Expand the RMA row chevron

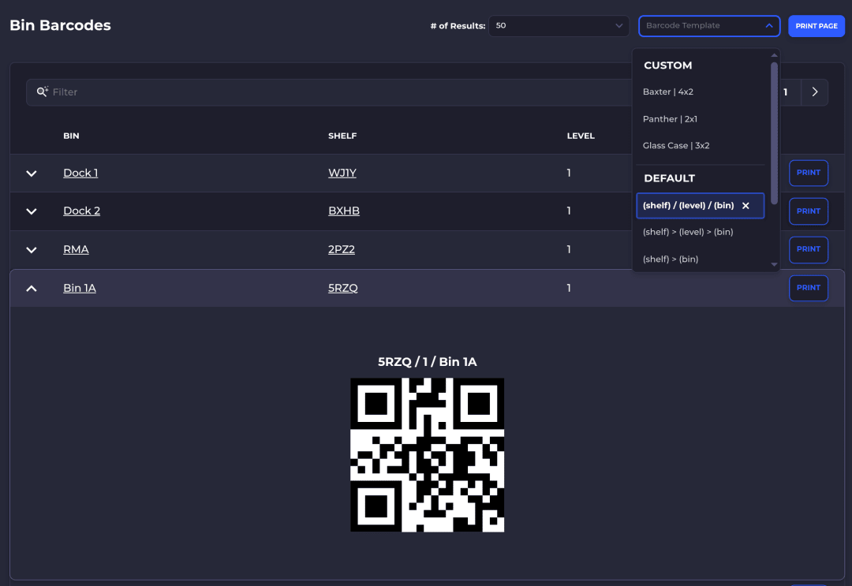32,250
